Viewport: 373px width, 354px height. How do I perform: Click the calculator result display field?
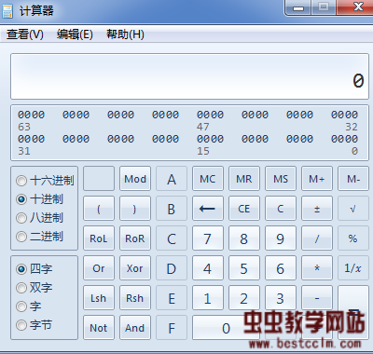click(189, 76)
